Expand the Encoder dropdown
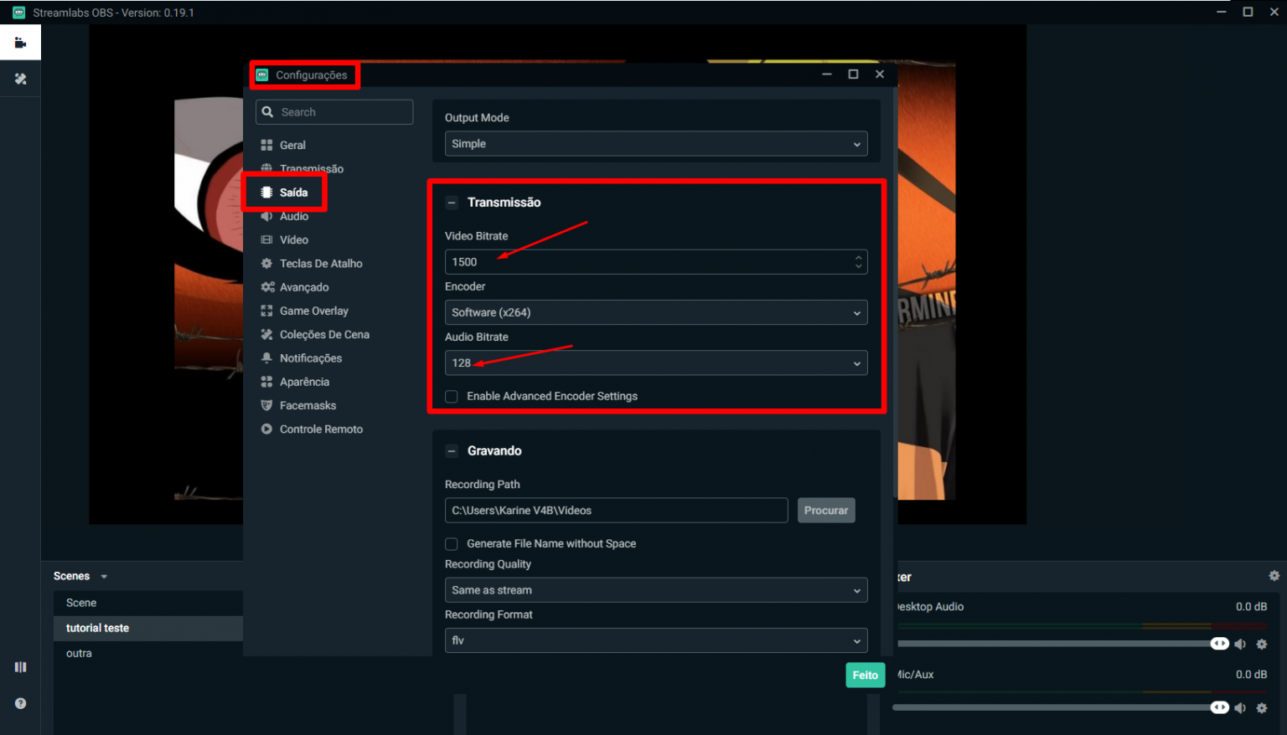 pyautogui.click(x=655, y=312)
